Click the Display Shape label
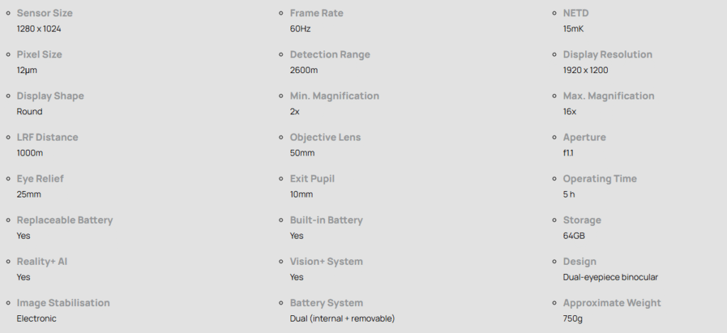Image resolution: width=727 pixels, height=333 pixels. click(50, 96)
